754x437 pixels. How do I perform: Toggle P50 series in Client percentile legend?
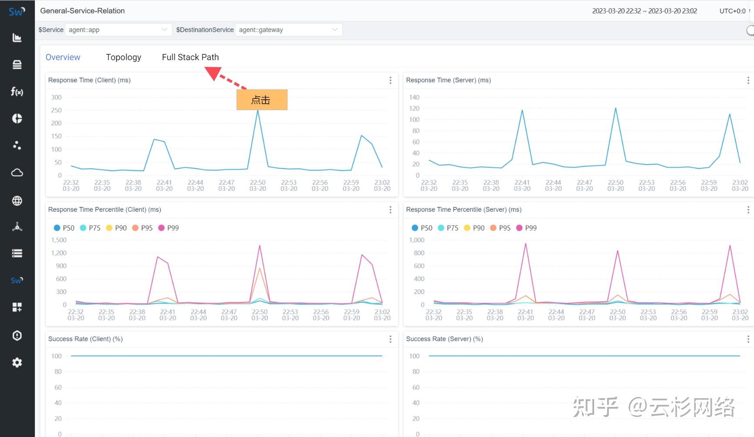[x=64, y=228]
